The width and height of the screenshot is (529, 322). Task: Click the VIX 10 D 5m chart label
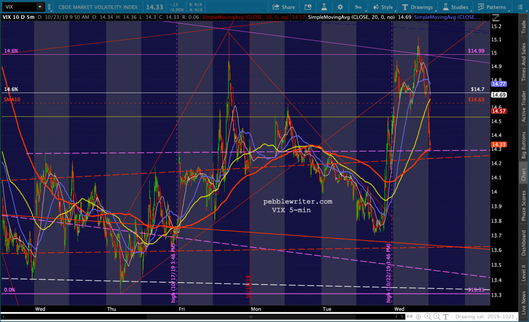click(x=19, y=17)
